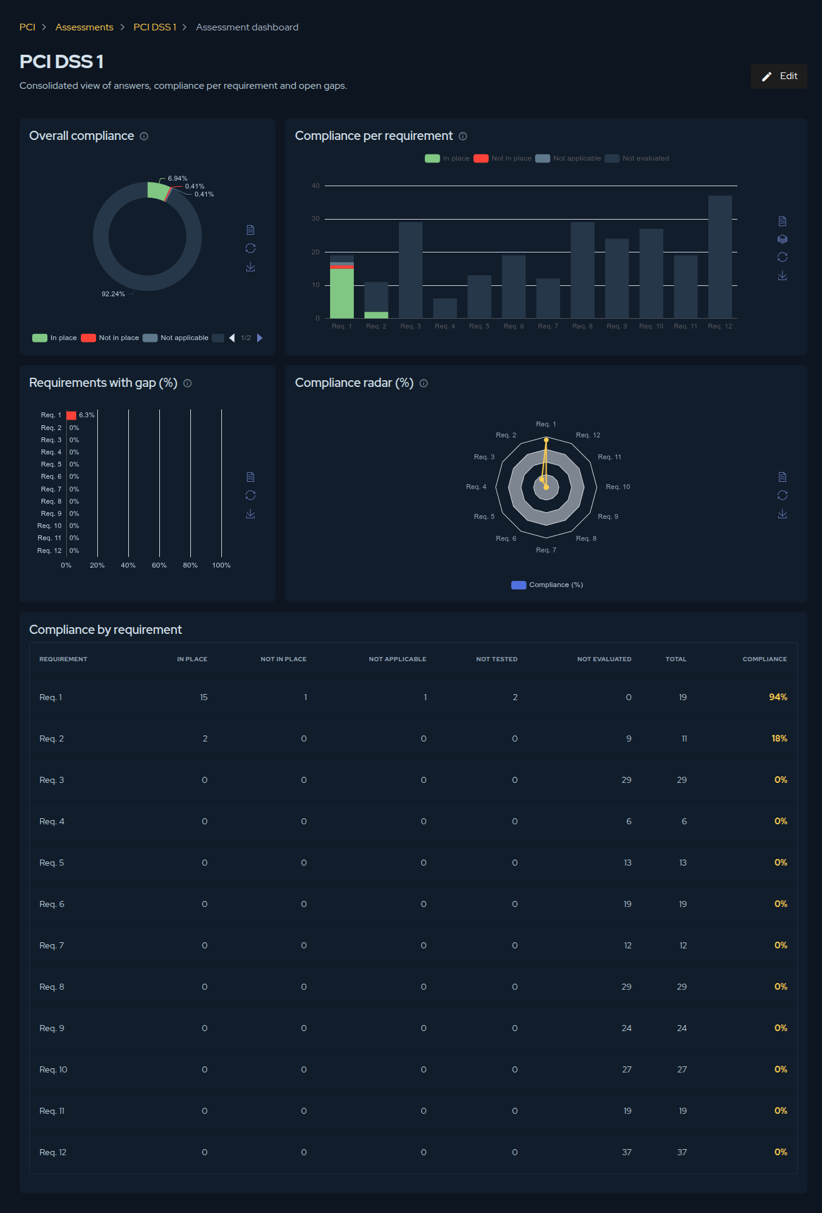Show info tooltip for Overall compliance
This screenshot has height=1213, width=822.
point(144,136)
